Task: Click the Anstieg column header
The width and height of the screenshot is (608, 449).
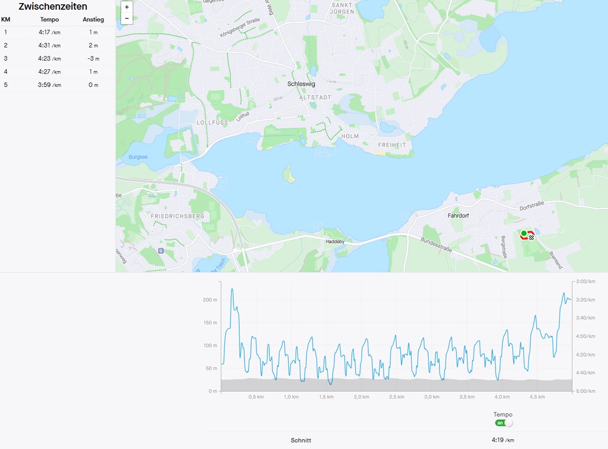Action: 93,19
